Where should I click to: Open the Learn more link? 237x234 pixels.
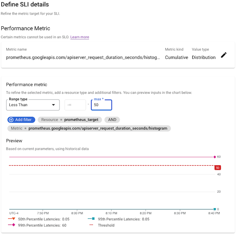[80, 37]
